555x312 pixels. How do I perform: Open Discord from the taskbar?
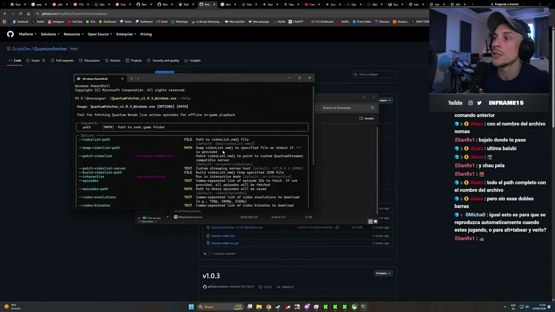pyautogui.click(x=307, y=307)
